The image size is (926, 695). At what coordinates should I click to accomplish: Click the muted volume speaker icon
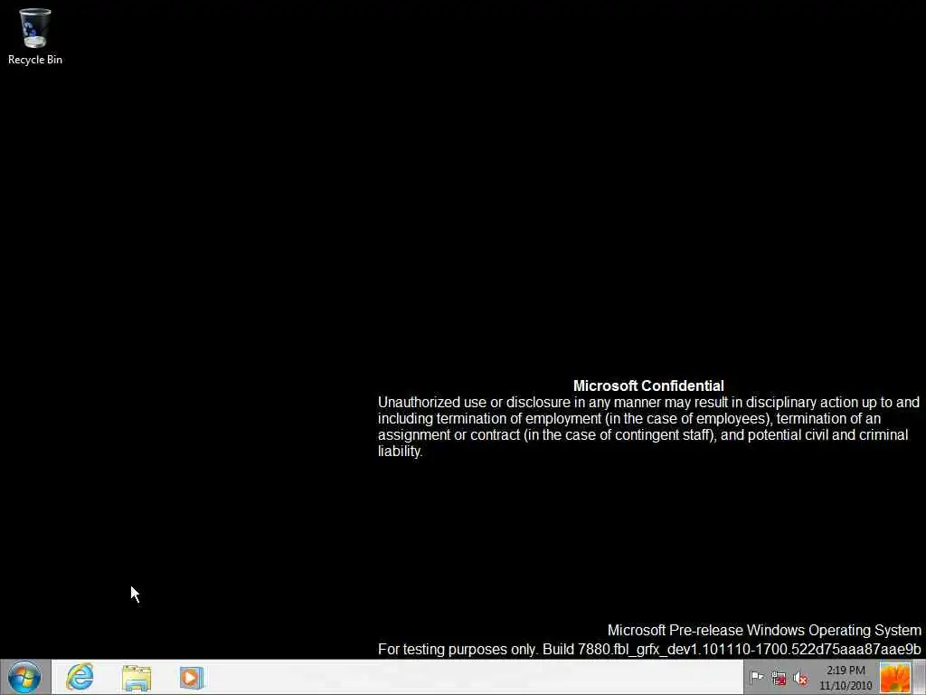[x=800, y=679]
